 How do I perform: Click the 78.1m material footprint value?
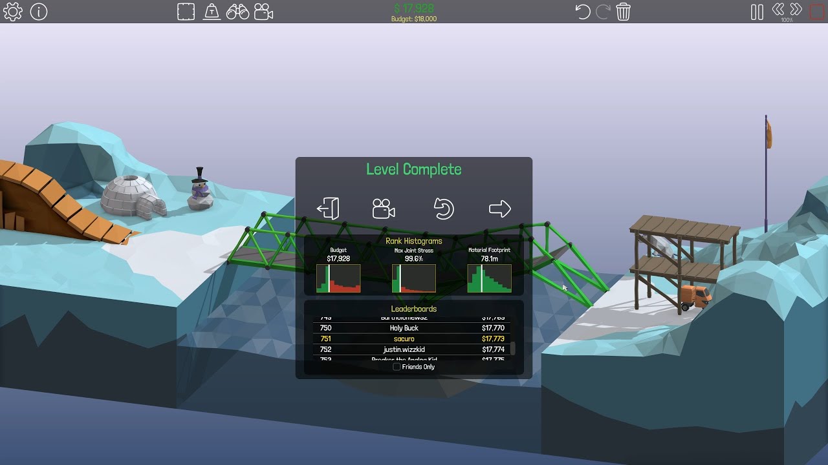pyautogui.click(x=490, y=258)
